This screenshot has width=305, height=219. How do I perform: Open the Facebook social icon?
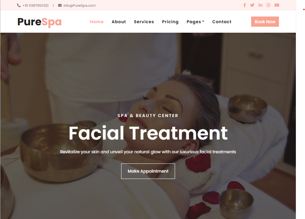(244, 5)
